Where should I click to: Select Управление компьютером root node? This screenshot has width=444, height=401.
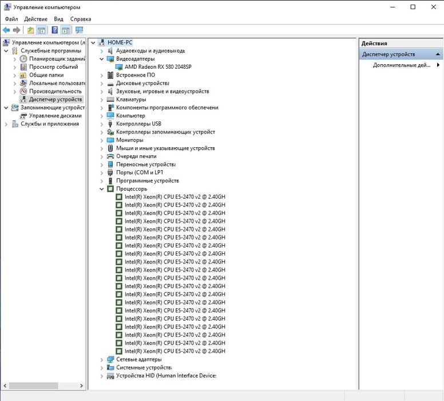coord(48,42)
